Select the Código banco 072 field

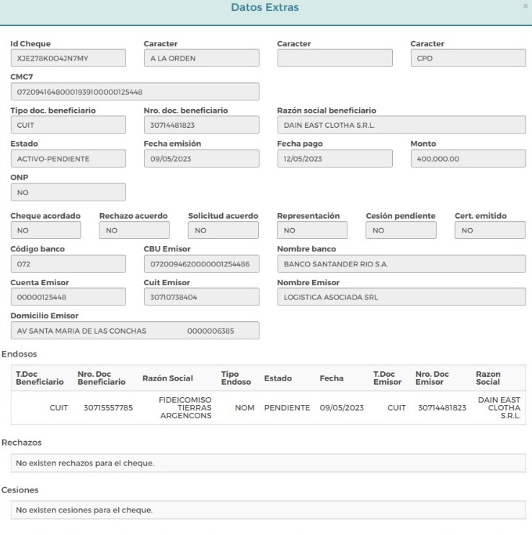(x=68, y=264)
